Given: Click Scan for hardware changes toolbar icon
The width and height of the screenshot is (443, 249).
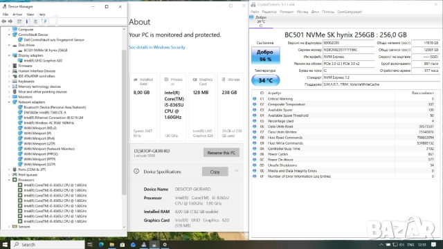Looking at the screenshot, I should point(44,21).
